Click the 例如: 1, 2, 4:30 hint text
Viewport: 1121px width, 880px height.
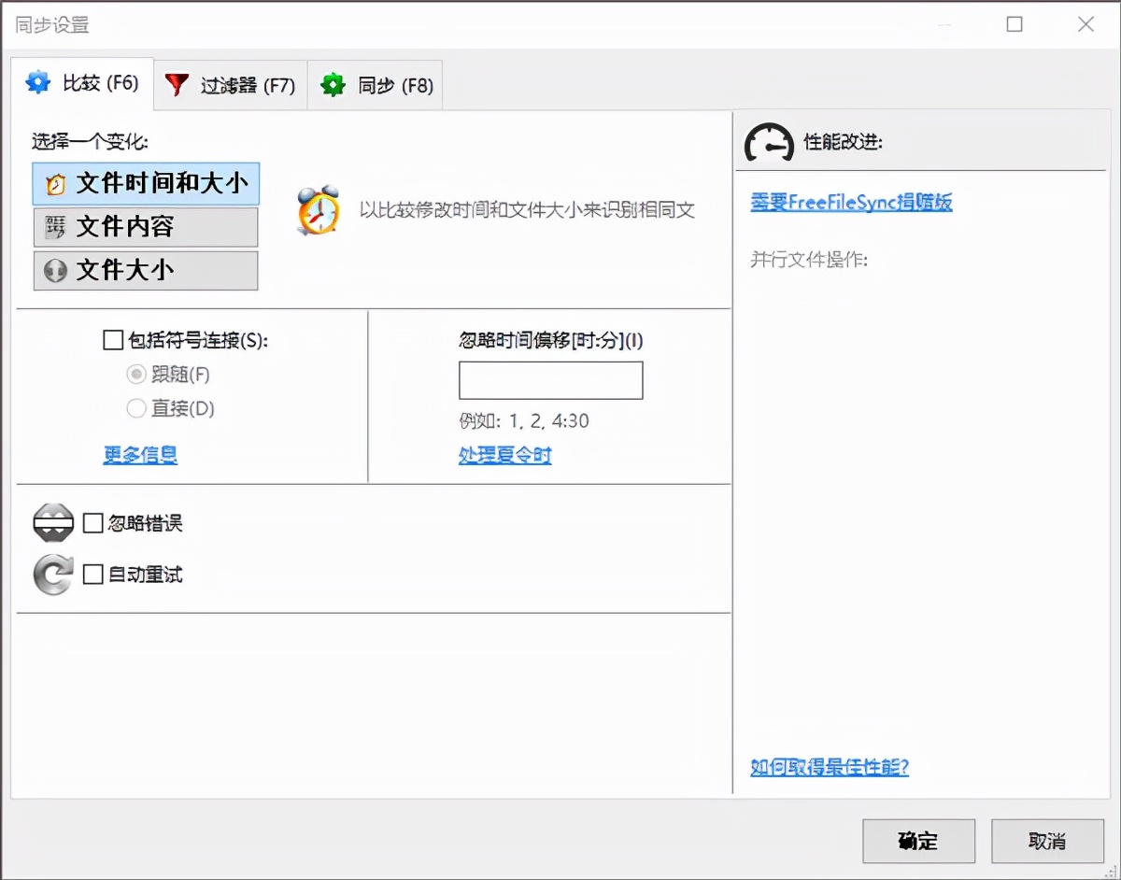click(524, 421)
